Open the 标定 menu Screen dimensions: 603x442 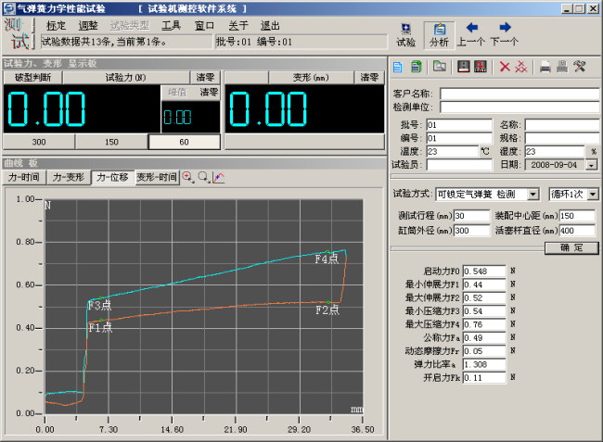57,26
